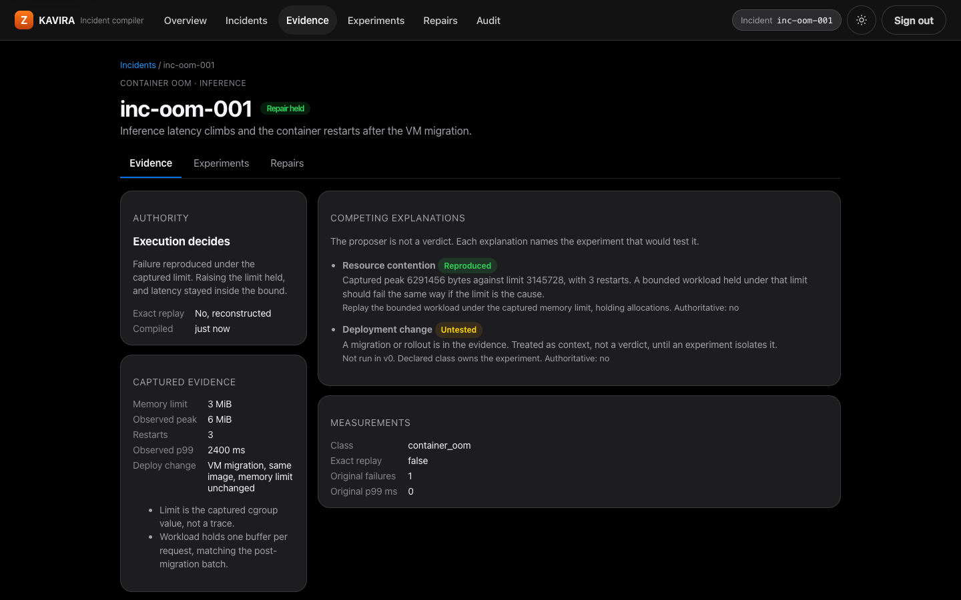The width and height of the screenshot is (961, 600).
Task: Select the Deployment change explanation title
Action: (x=387, y=329)
